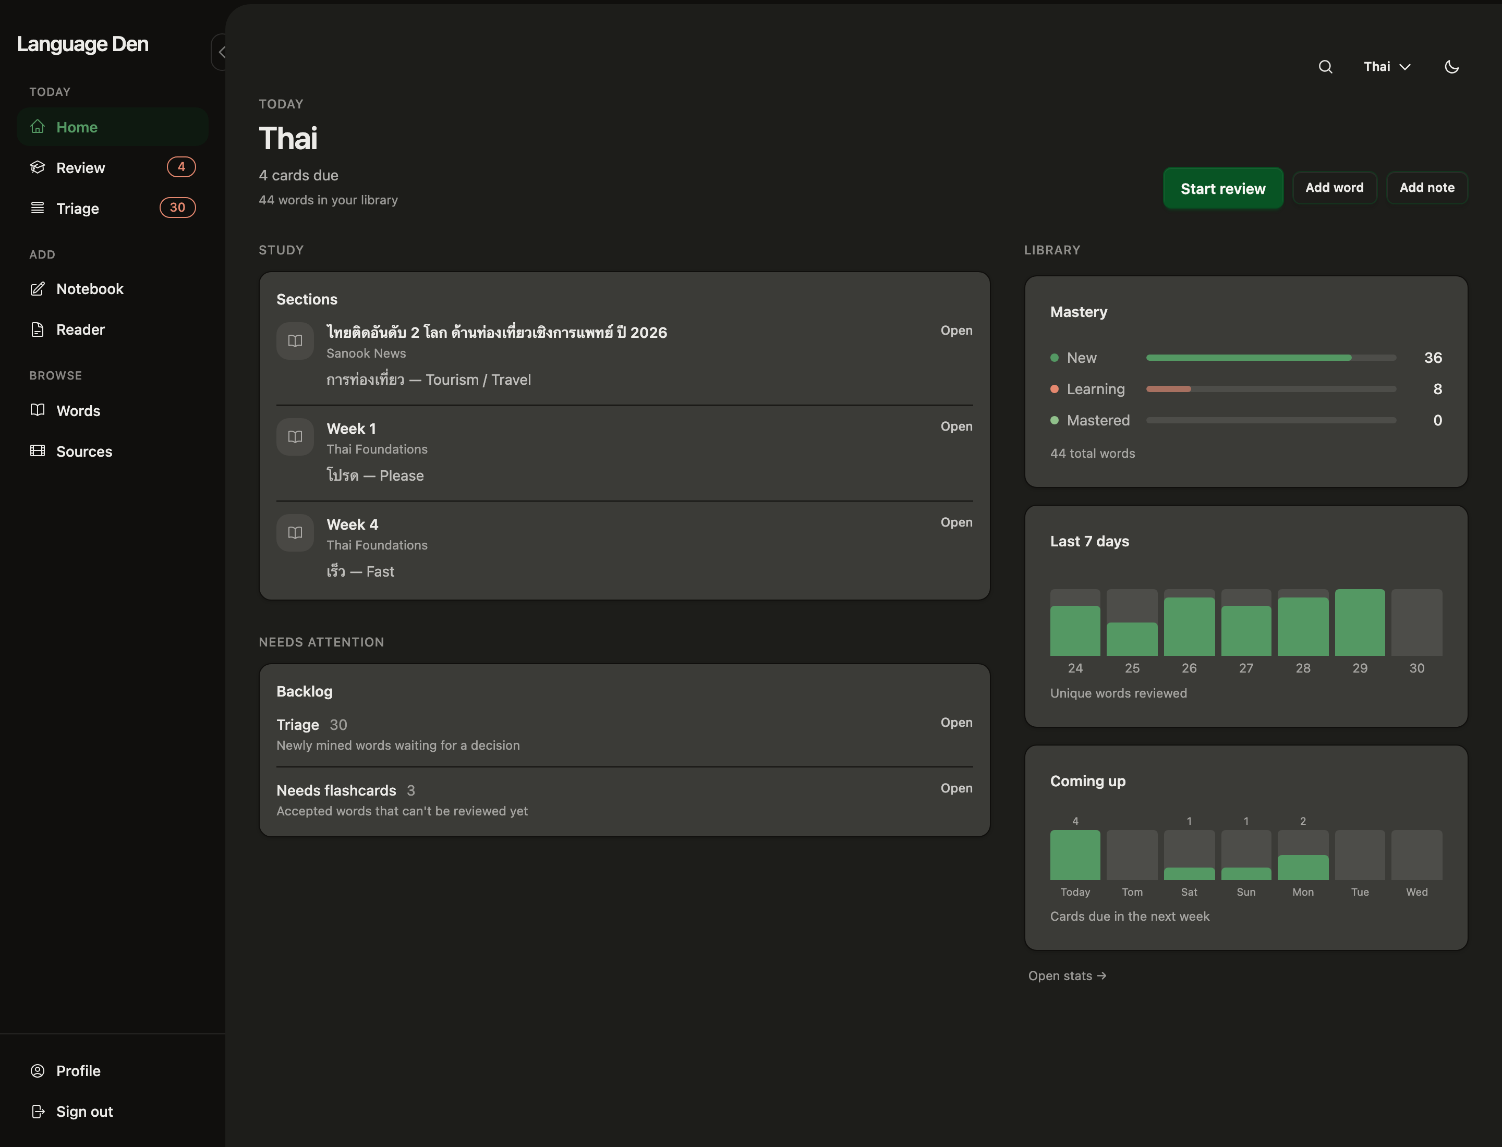This screenshot has width=1502, height=1147.
Task: Click the Language Den logo text
Action: (x=82, y=44)
